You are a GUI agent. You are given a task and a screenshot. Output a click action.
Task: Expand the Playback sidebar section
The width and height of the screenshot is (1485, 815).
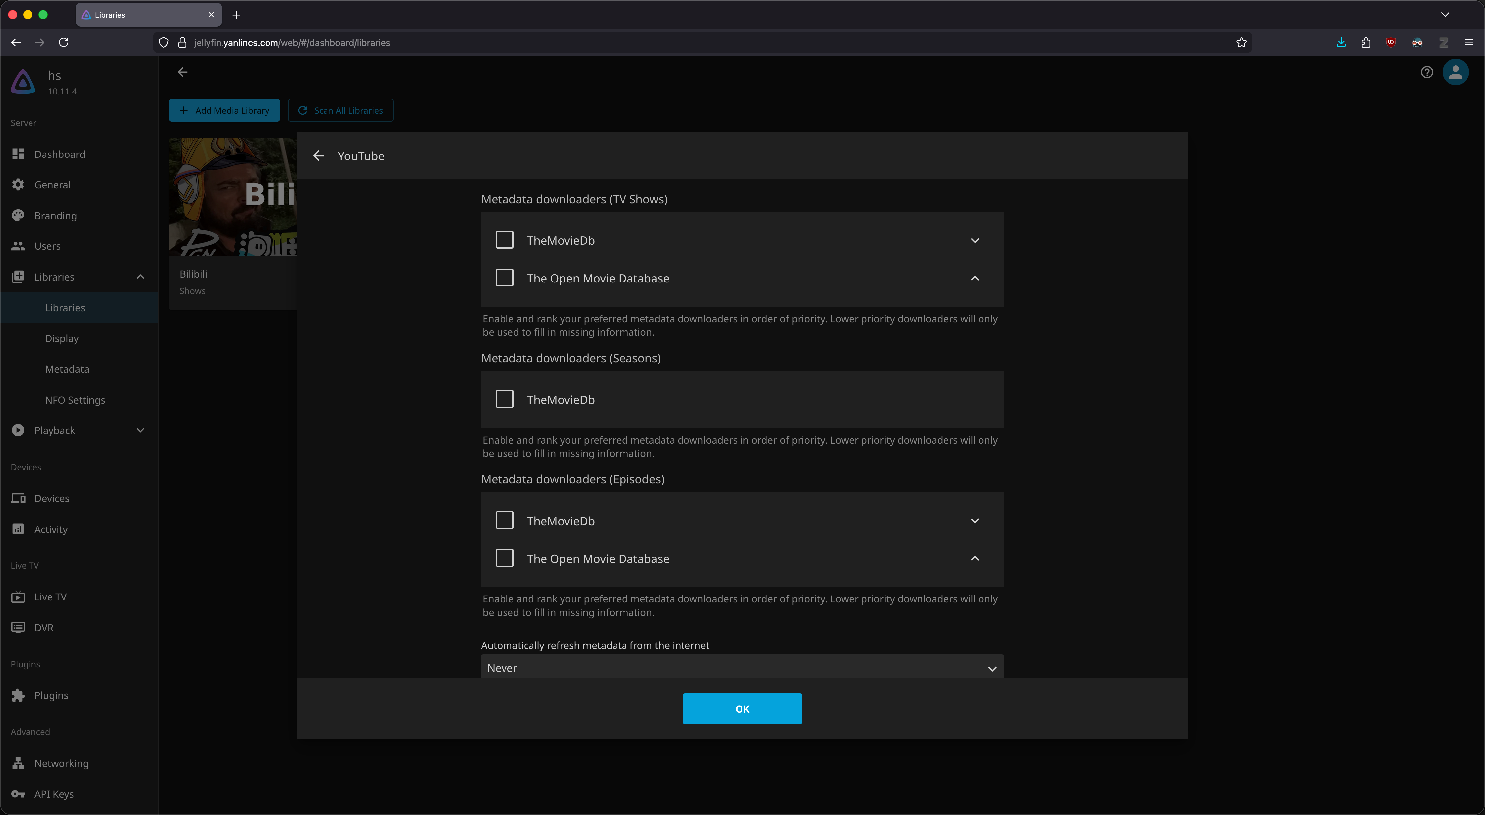(x=140, y=430)
